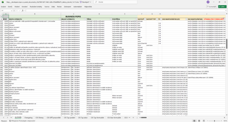Click the zoom slider in status bar

[215, 121]
